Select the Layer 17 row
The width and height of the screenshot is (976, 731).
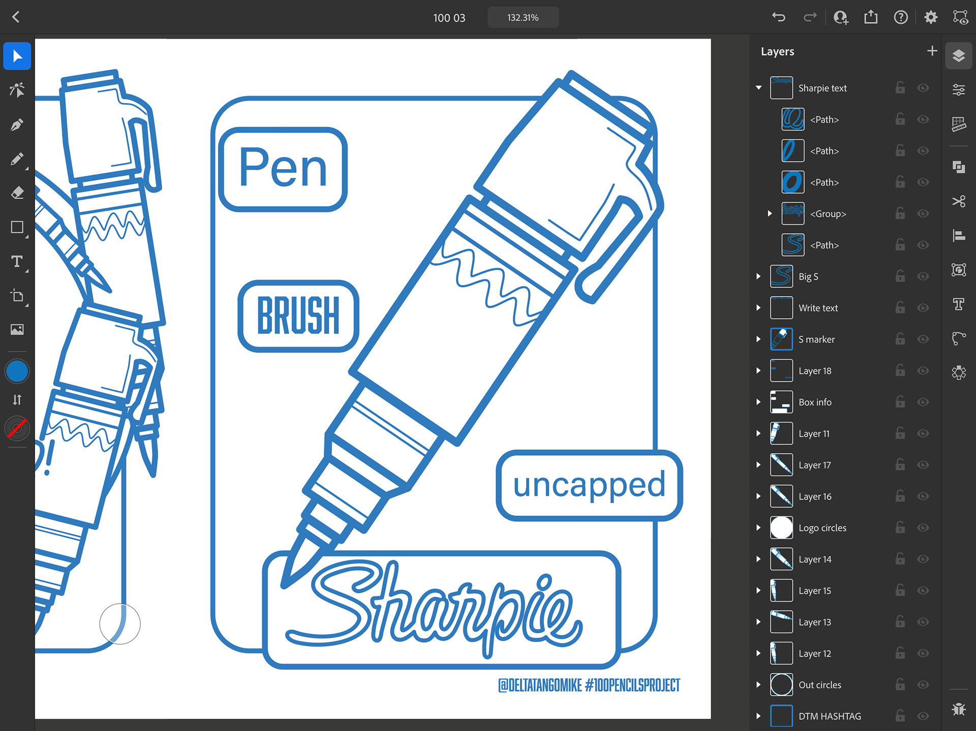pyautogui.click(x=845, y=465)
